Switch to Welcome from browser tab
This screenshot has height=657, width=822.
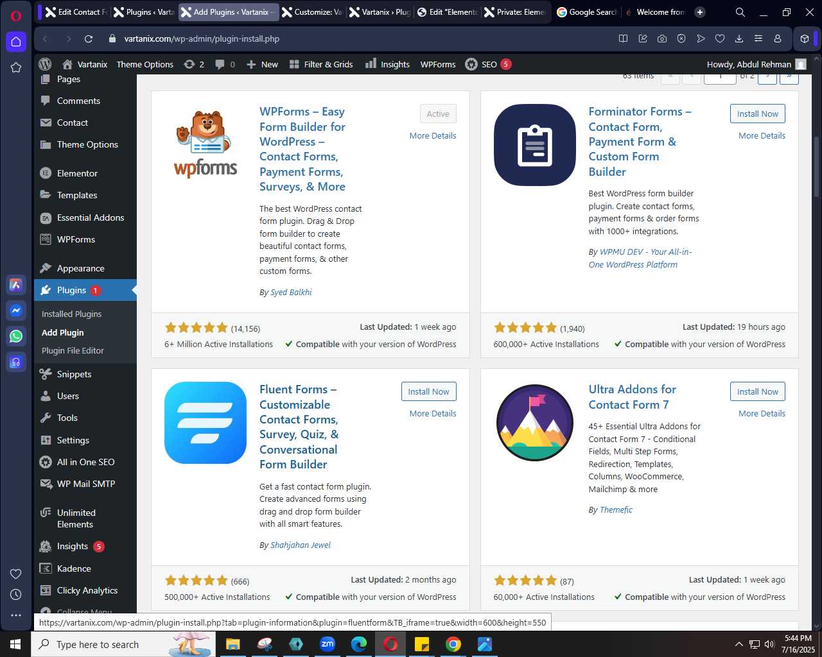point(655,12)
